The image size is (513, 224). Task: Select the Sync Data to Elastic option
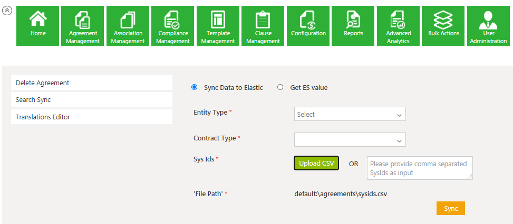click(195, 88)
